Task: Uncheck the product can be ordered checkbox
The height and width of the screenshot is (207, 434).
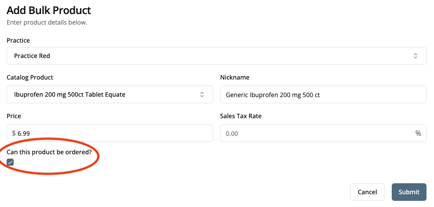Action: [x=11, y=162]
